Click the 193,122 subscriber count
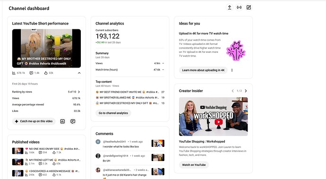Screen dimensions: 326x179 click(108, 36)
